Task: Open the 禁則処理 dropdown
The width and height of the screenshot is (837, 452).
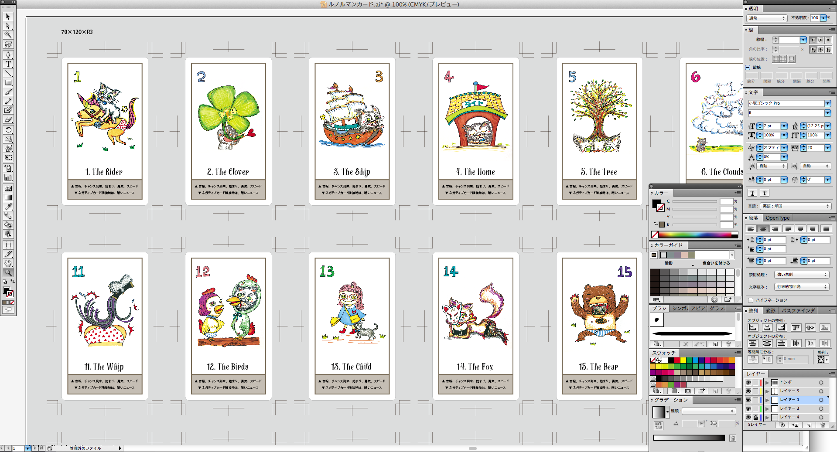Action: (802, 275)
